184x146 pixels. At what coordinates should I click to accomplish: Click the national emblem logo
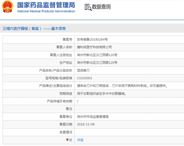point(8,6)
